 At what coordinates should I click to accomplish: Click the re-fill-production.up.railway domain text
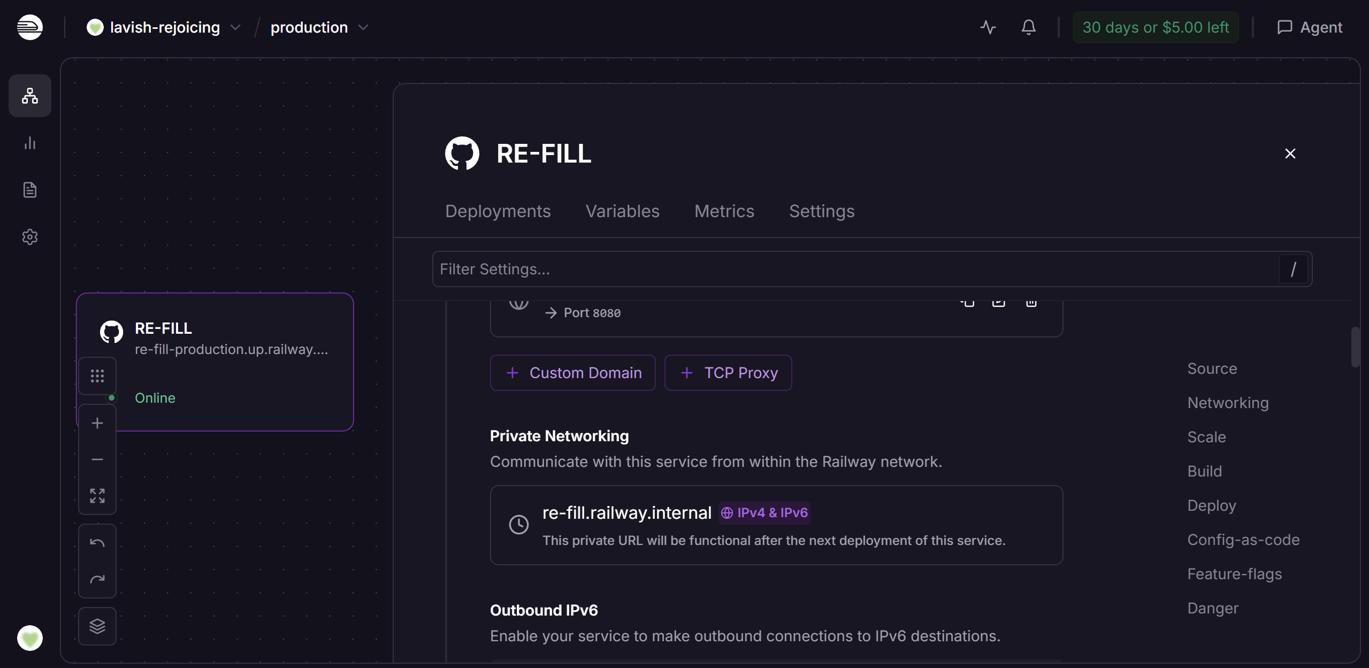(232, 349)
